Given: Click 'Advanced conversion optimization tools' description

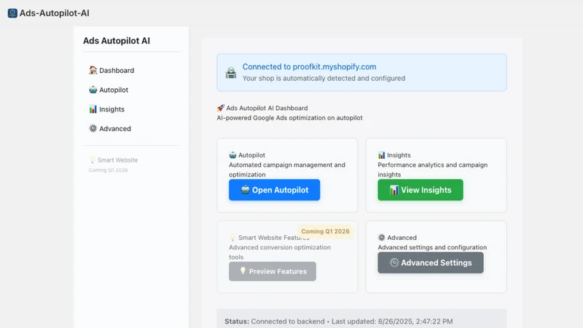Looking at the screenshot, I should click(280, 252).
